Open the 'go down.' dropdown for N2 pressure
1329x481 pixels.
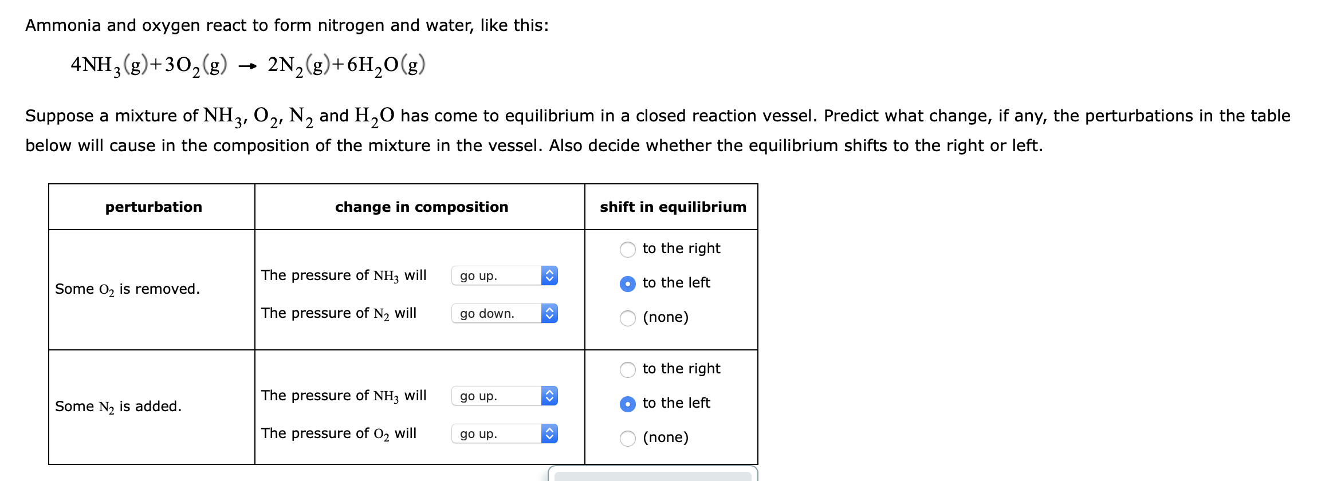498,313
